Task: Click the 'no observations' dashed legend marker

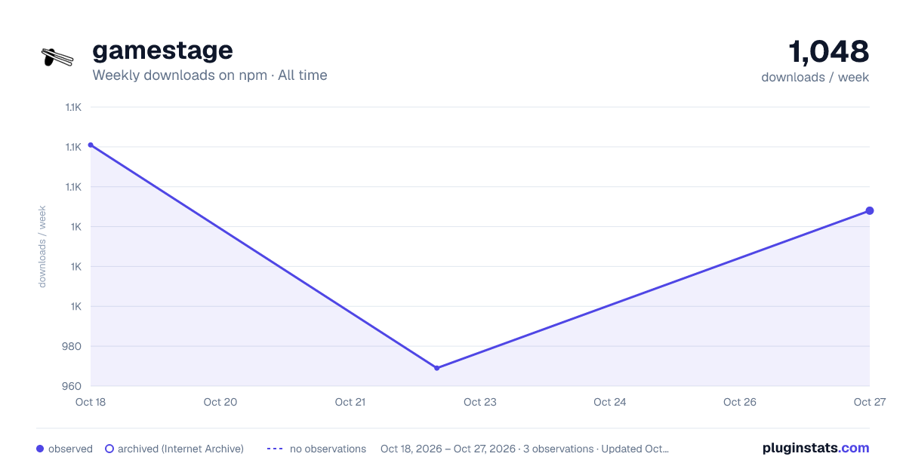Action: (275, 449)
